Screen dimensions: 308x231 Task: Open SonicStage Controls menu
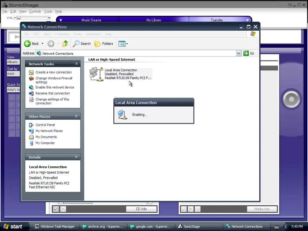point(35,11)
